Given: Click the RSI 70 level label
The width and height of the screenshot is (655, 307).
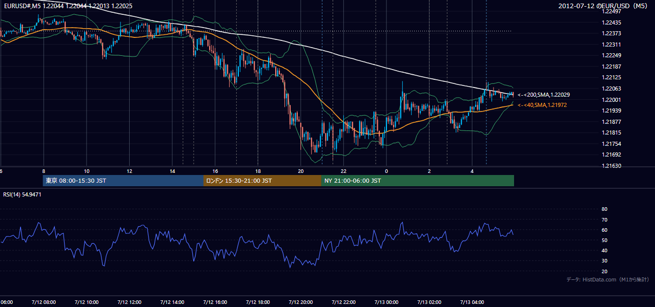Looking at the screenshot, I should (x=604, y=220).
